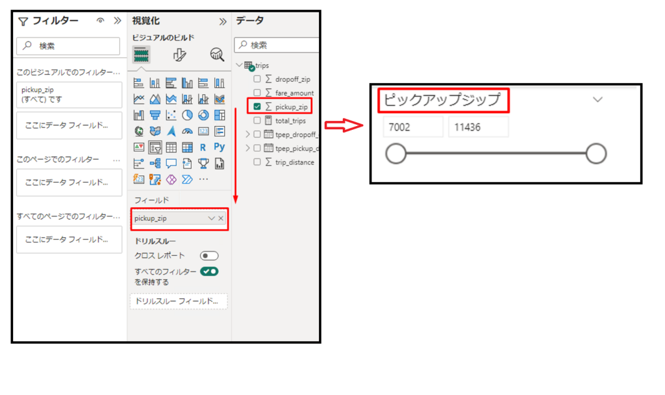Screen dimensions: 665x395
Task: Select the scatter chart visual
Action: pos(171,115)
